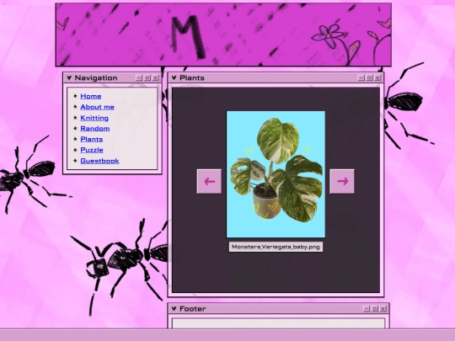The height and width of the screenshot is (341, 455).
Task: Click the Plants panel title
Action: point(192,77)
